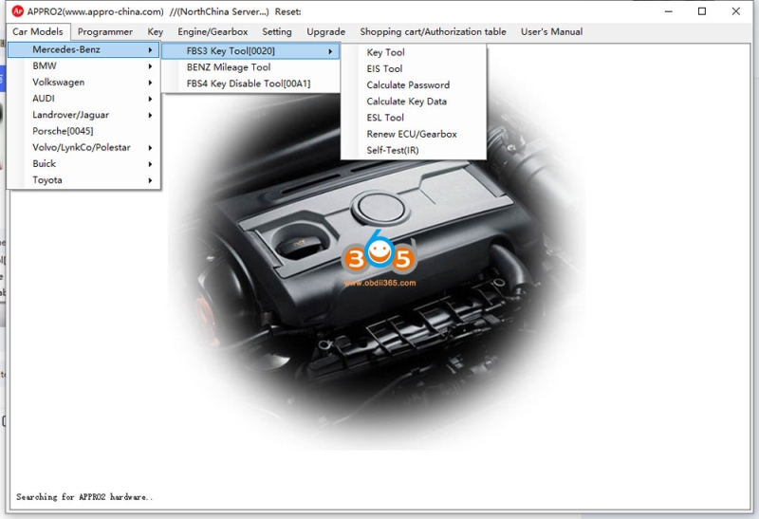Expand the Volkswagen submenu arrow
759x519 pixels.
151,83
